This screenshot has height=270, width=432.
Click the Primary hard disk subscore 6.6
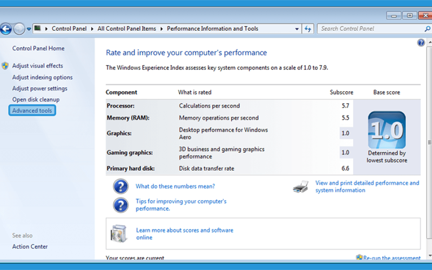pyautogui.click(x=345, y=168)
